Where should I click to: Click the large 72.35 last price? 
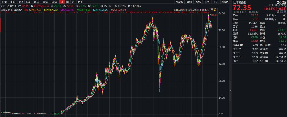pyautogui.click(x=242, y=8)
